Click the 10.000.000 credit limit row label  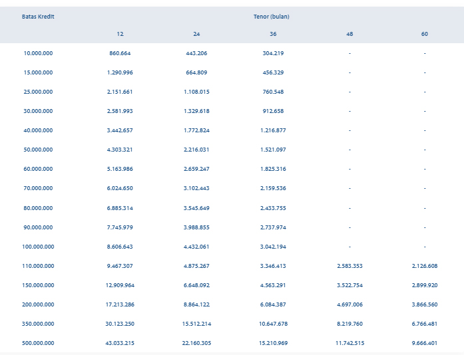(x=38, y=53)
